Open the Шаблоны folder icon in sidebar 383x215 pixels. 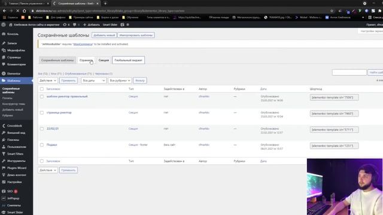[4, 81]
